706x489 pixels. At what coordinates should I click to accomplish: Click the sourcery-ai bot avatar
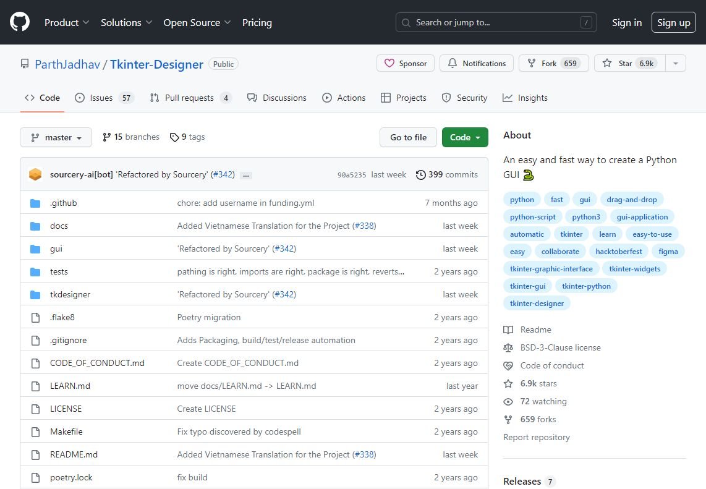click(x=35, y=174)
